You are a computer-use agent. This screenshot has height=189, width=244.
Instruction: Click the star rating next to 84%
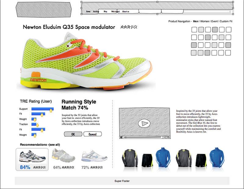(39, 167)
